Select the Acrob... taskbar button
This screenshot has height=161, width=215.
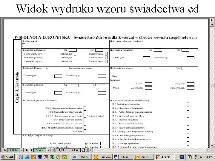pos(165,157)
